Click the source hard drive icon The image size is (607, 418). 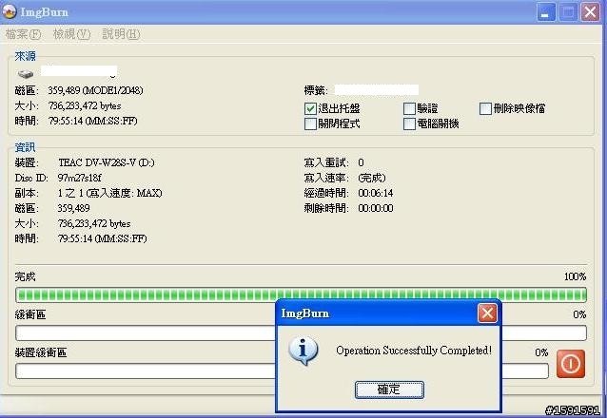coord(26,73)
